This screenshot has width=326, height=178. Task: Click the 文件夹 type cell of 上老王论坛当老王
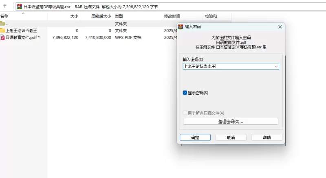(x=121, y=30)
